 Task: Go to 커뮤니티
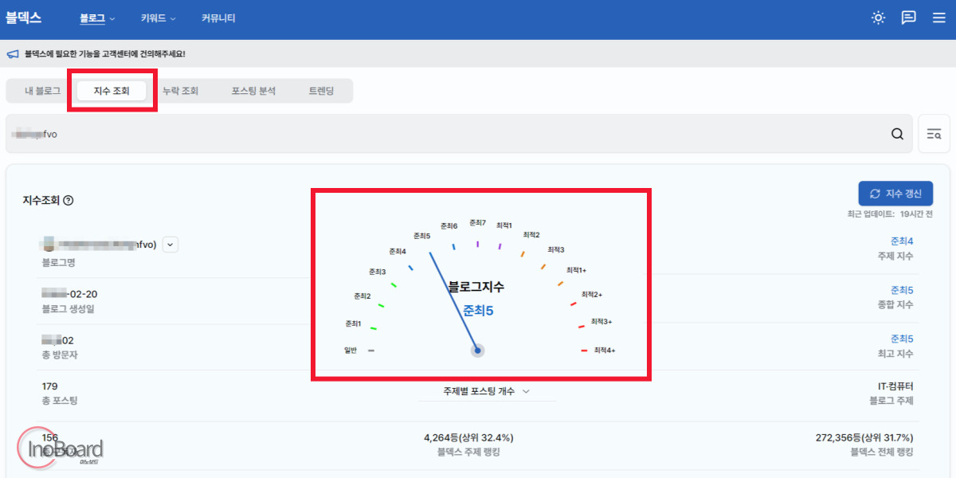(218, 18)
